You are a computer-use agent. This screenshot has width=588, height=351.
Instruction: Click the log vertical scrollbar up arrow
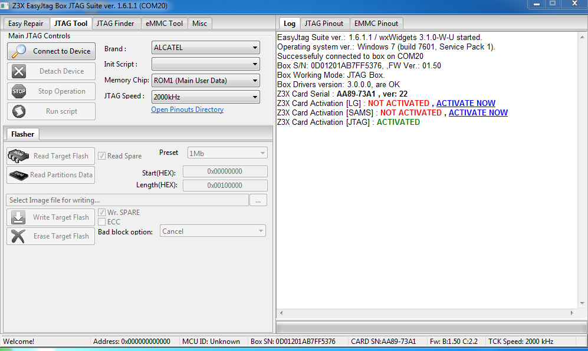582,37
